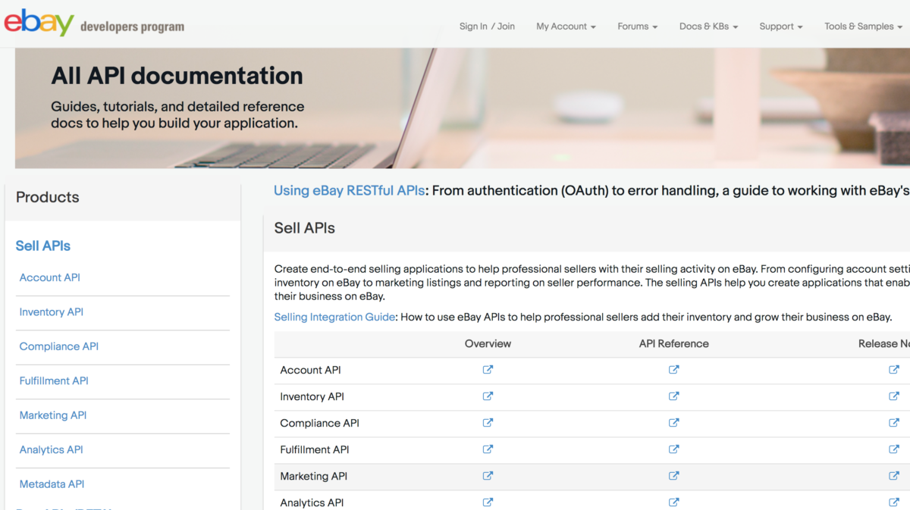Viewport: 910px width, 510px height.
Task: Open the Selling Integration Guide link
Action: 334,317
